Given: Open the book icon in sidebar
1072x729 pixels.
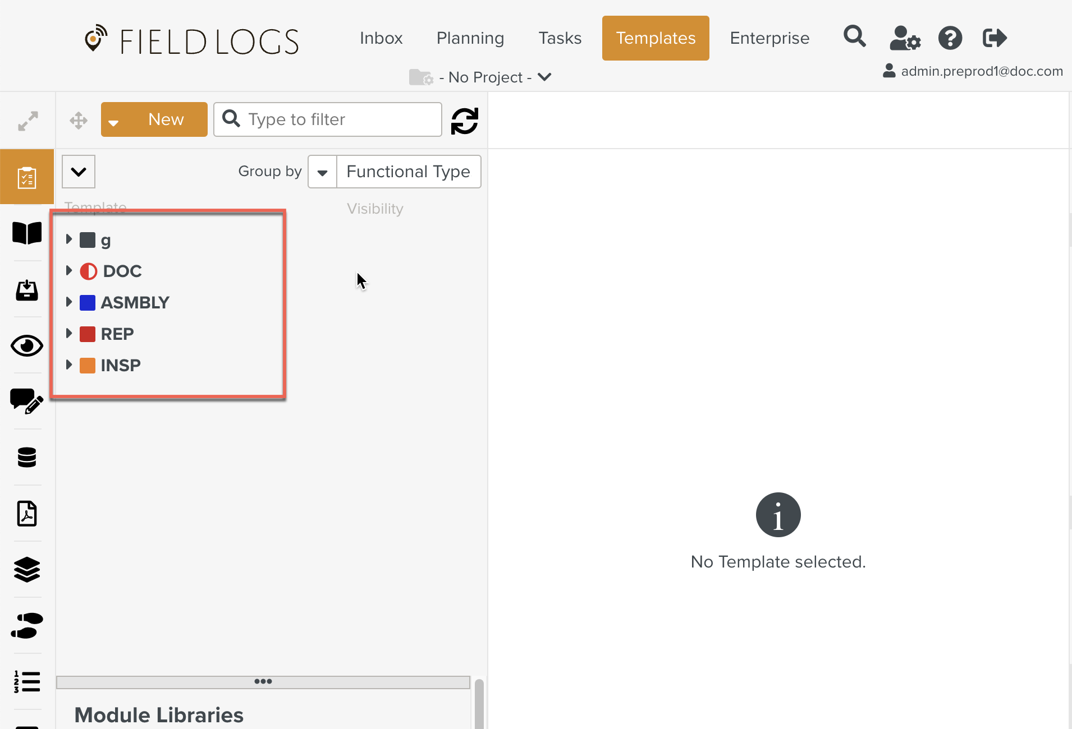Looking at the screenshot, I should 27,233.
